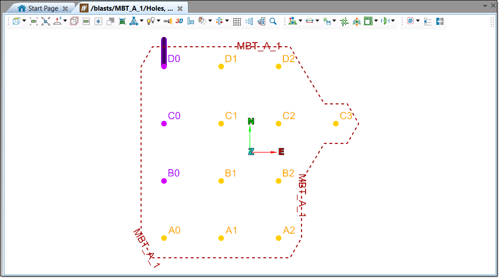Click the dashed-frame camera icon
Image resolution: width=500 pixels, height=279 pixels.
86,21
